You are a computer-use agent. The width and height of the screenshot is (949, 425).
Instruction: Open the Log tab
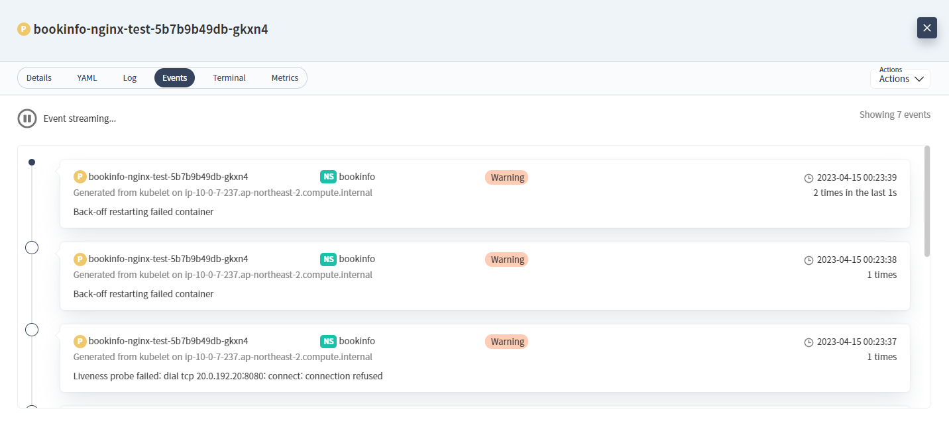point(130,78)
